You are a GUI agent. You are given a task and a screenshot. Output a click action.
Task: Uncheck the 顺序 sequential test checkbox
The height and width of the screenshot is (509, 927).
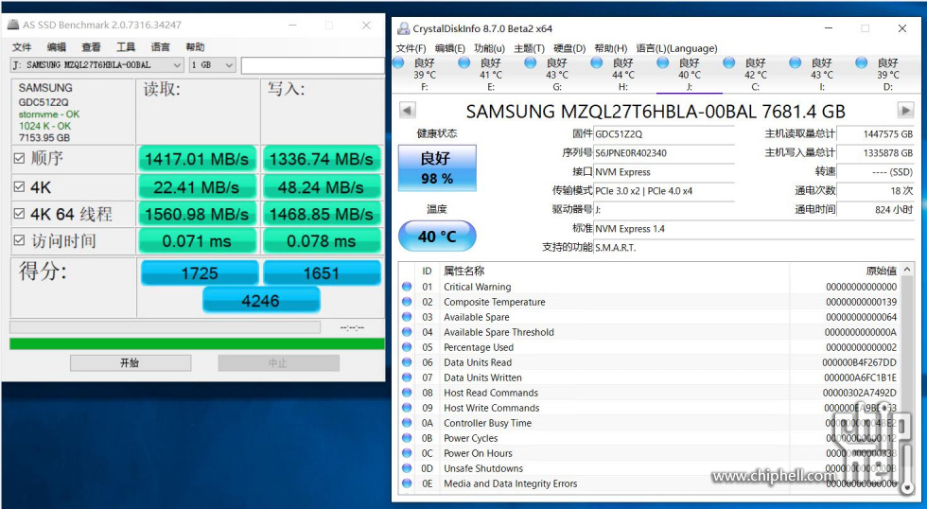point(19,158)
